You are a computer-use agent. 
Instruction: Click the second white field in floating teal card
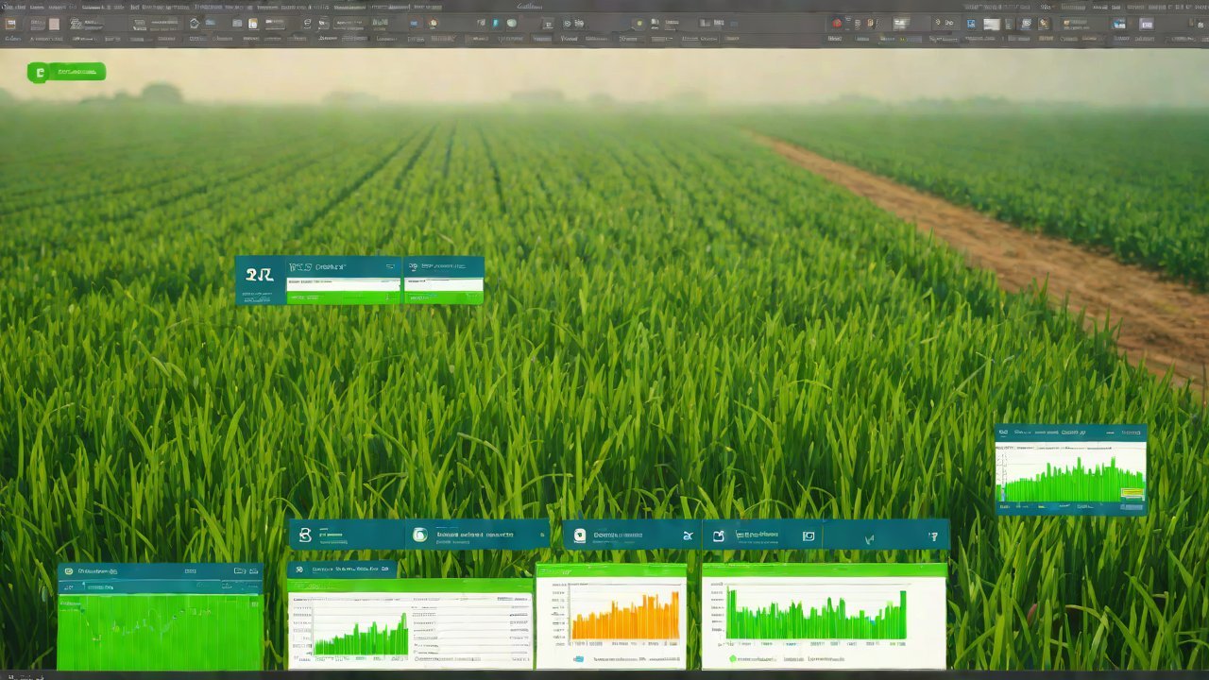(x=444, y=283)
